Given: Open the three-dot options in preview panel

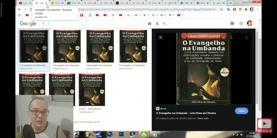Looking at the screenshot, I should click(231, 37).
